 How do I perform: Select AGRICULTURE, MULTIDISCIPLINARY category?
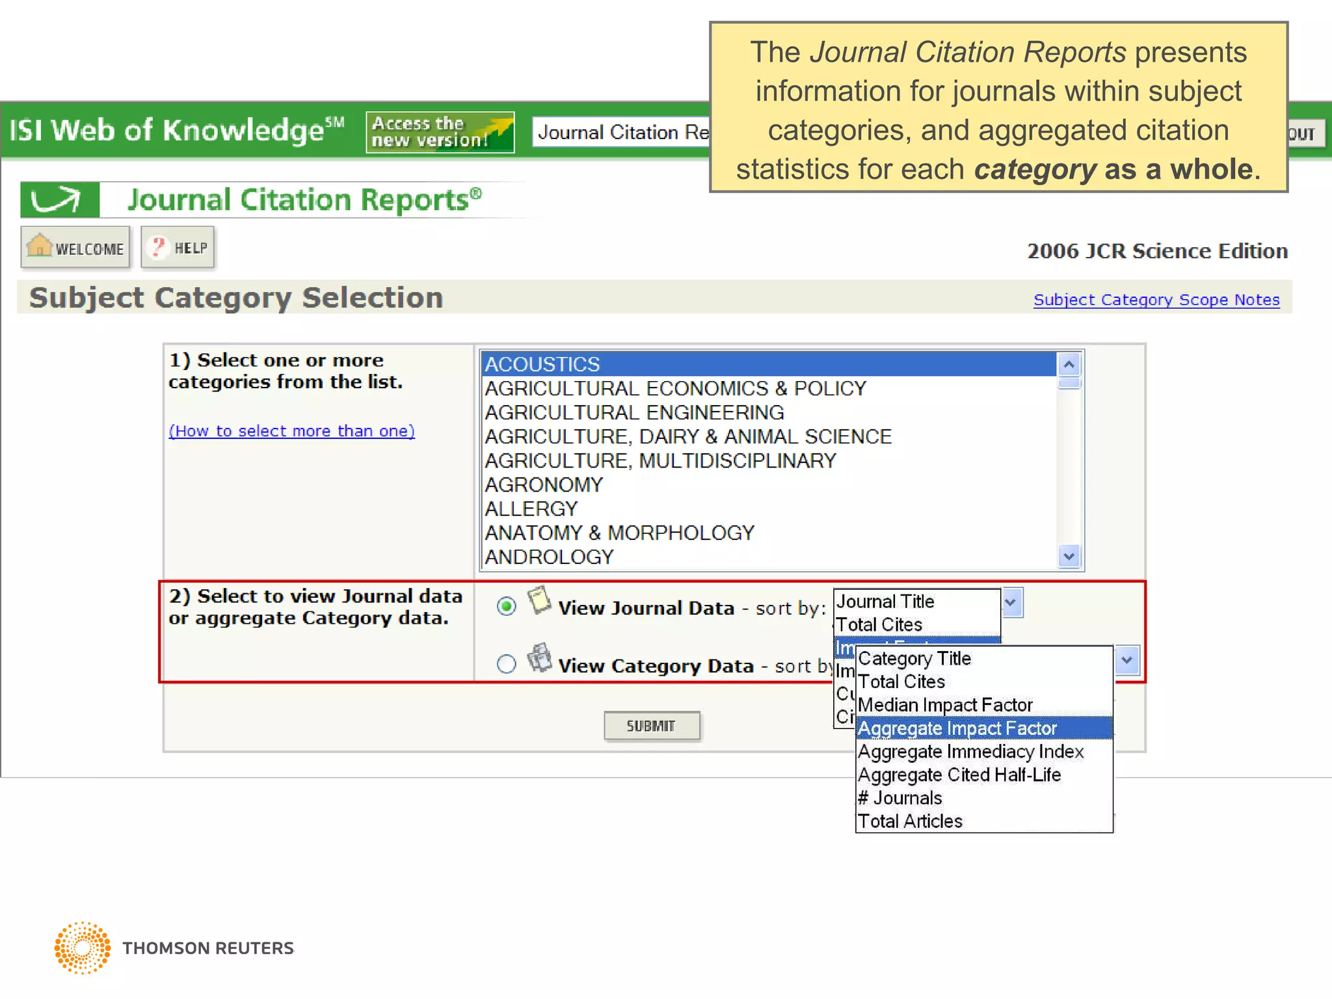pyautogui.click(x=769, y=460)
